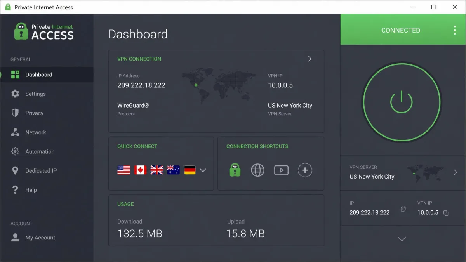
Task: Expand the Quick Connect flags dropdown
Action: coord(203,170)
